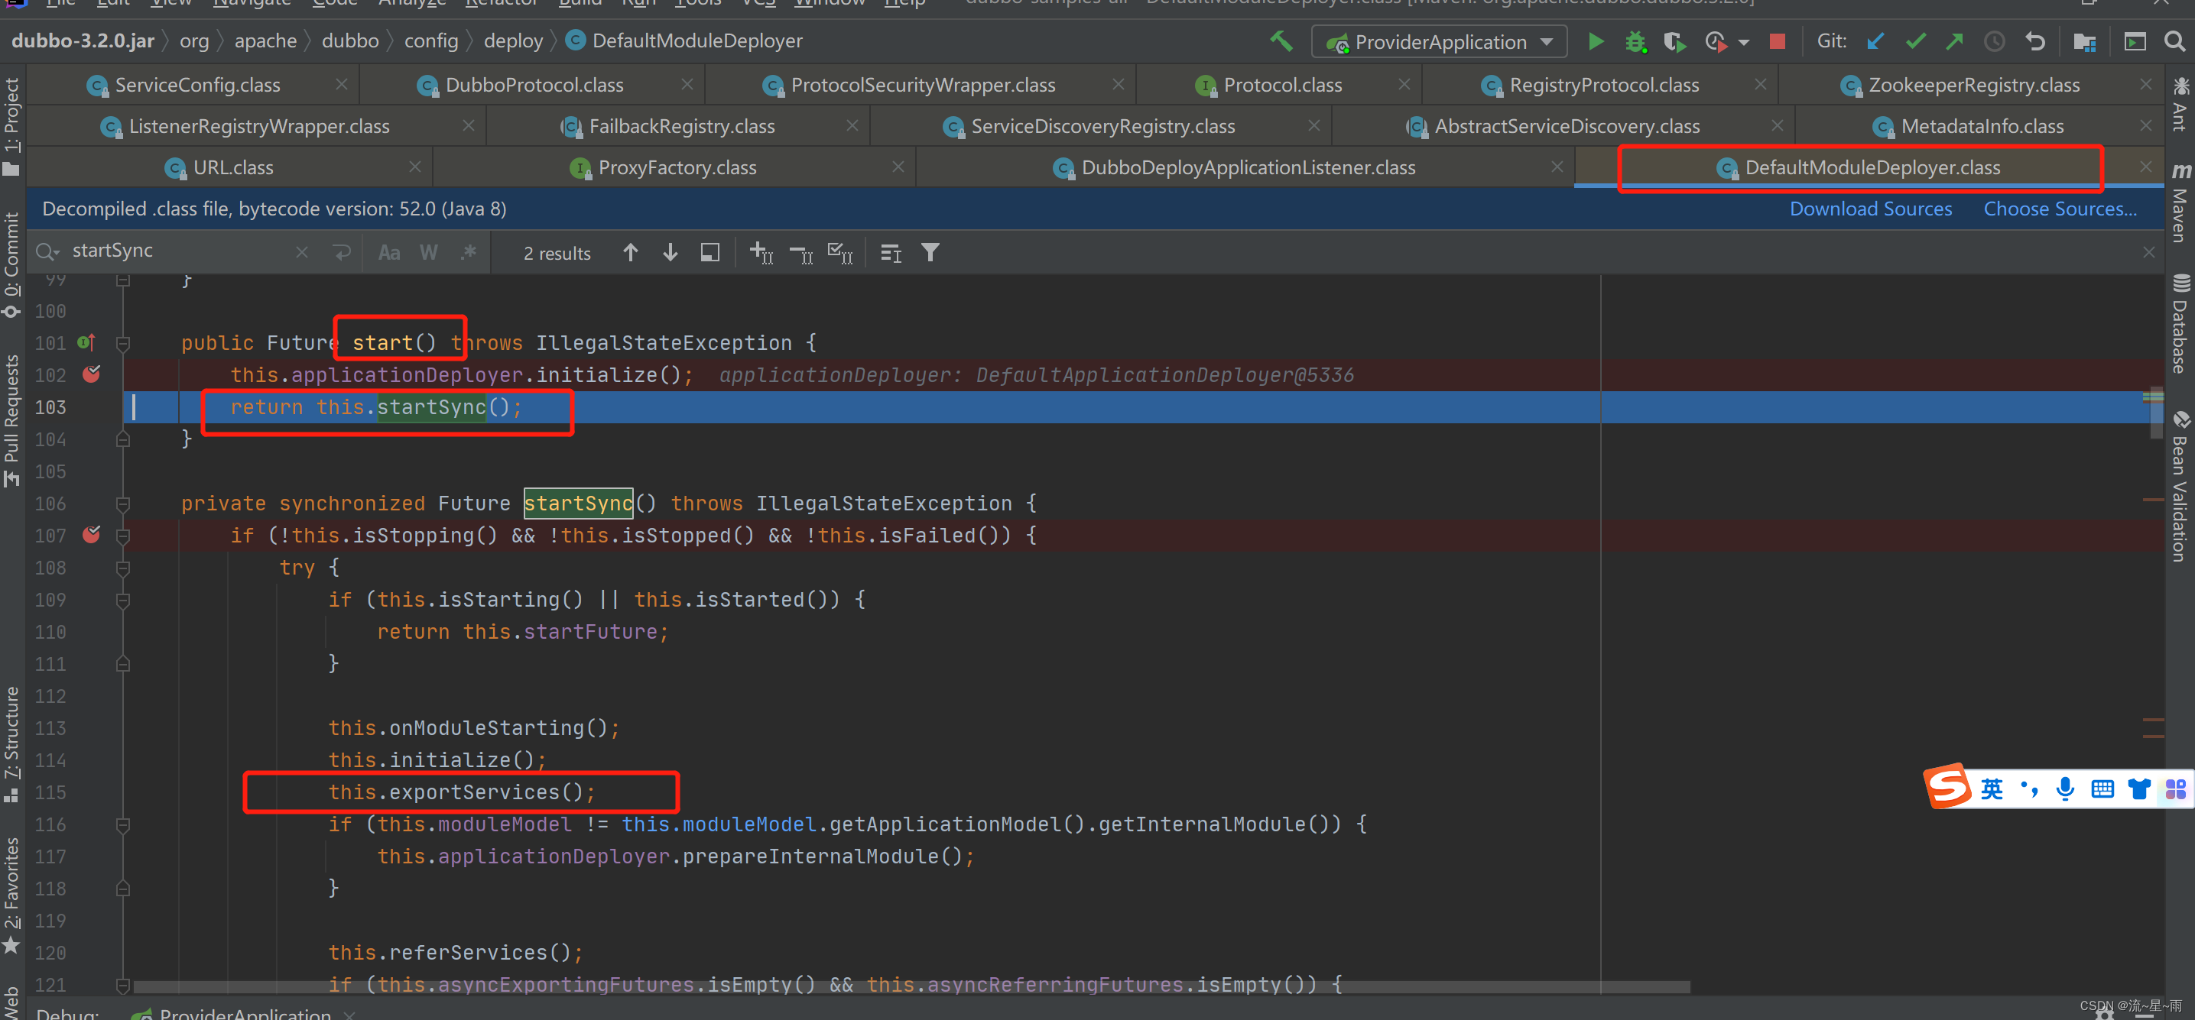Click Download Sources link
2195x1020 pixels.
coord(1869,209)
